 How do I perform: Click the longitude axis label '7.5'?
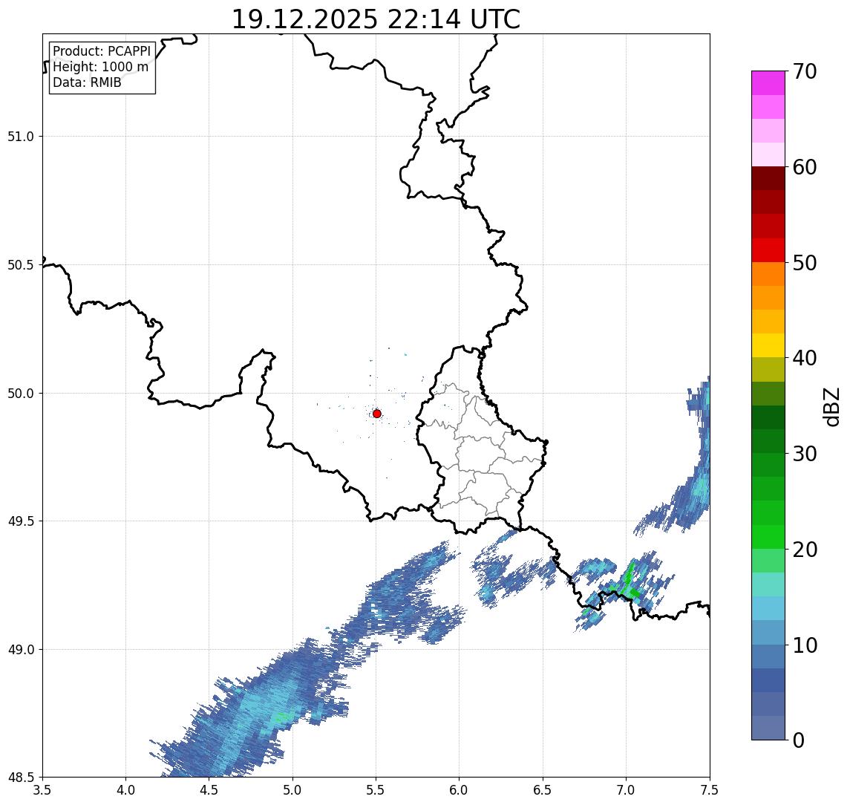point(709,790)
